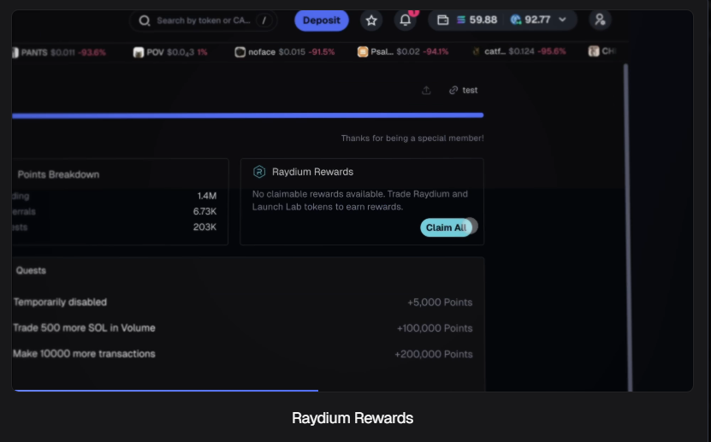Click the link chain icon beside test
This screenshot has width=711, height=442.
453,90
